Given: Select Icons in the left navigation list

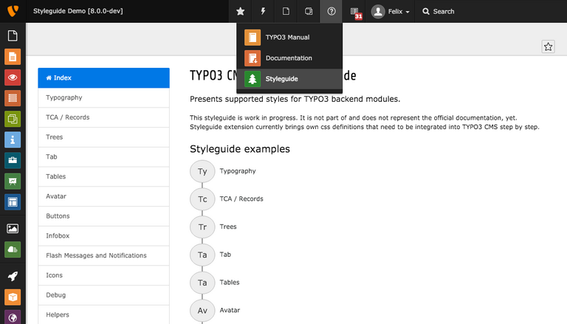Looking at the screenshot, I should click(104, 275).
